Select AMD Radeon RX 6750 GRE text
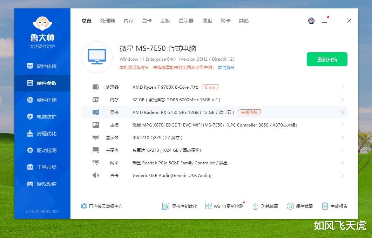This screenshot has width=372, height=238. [183, 112]
